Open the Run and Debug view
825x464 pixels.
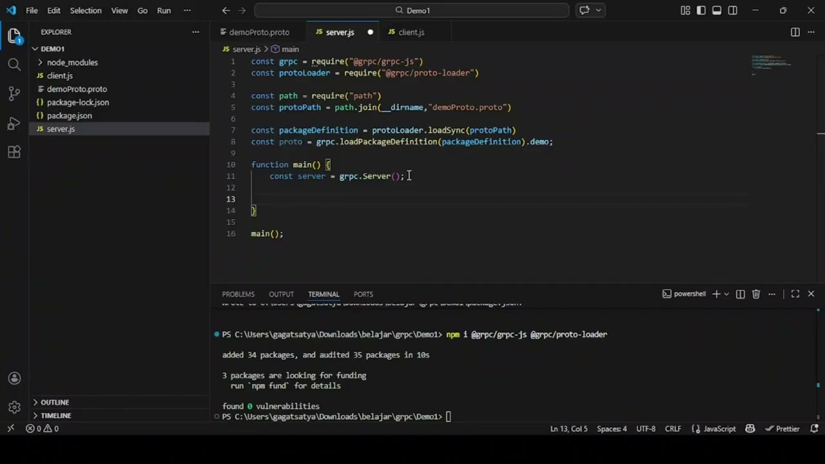14,123
